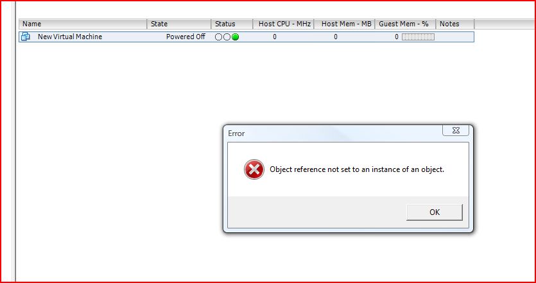The height and width of the screenshot is (283, 536).
Task: Sort by the Status column header
Action: pos(232,24)
